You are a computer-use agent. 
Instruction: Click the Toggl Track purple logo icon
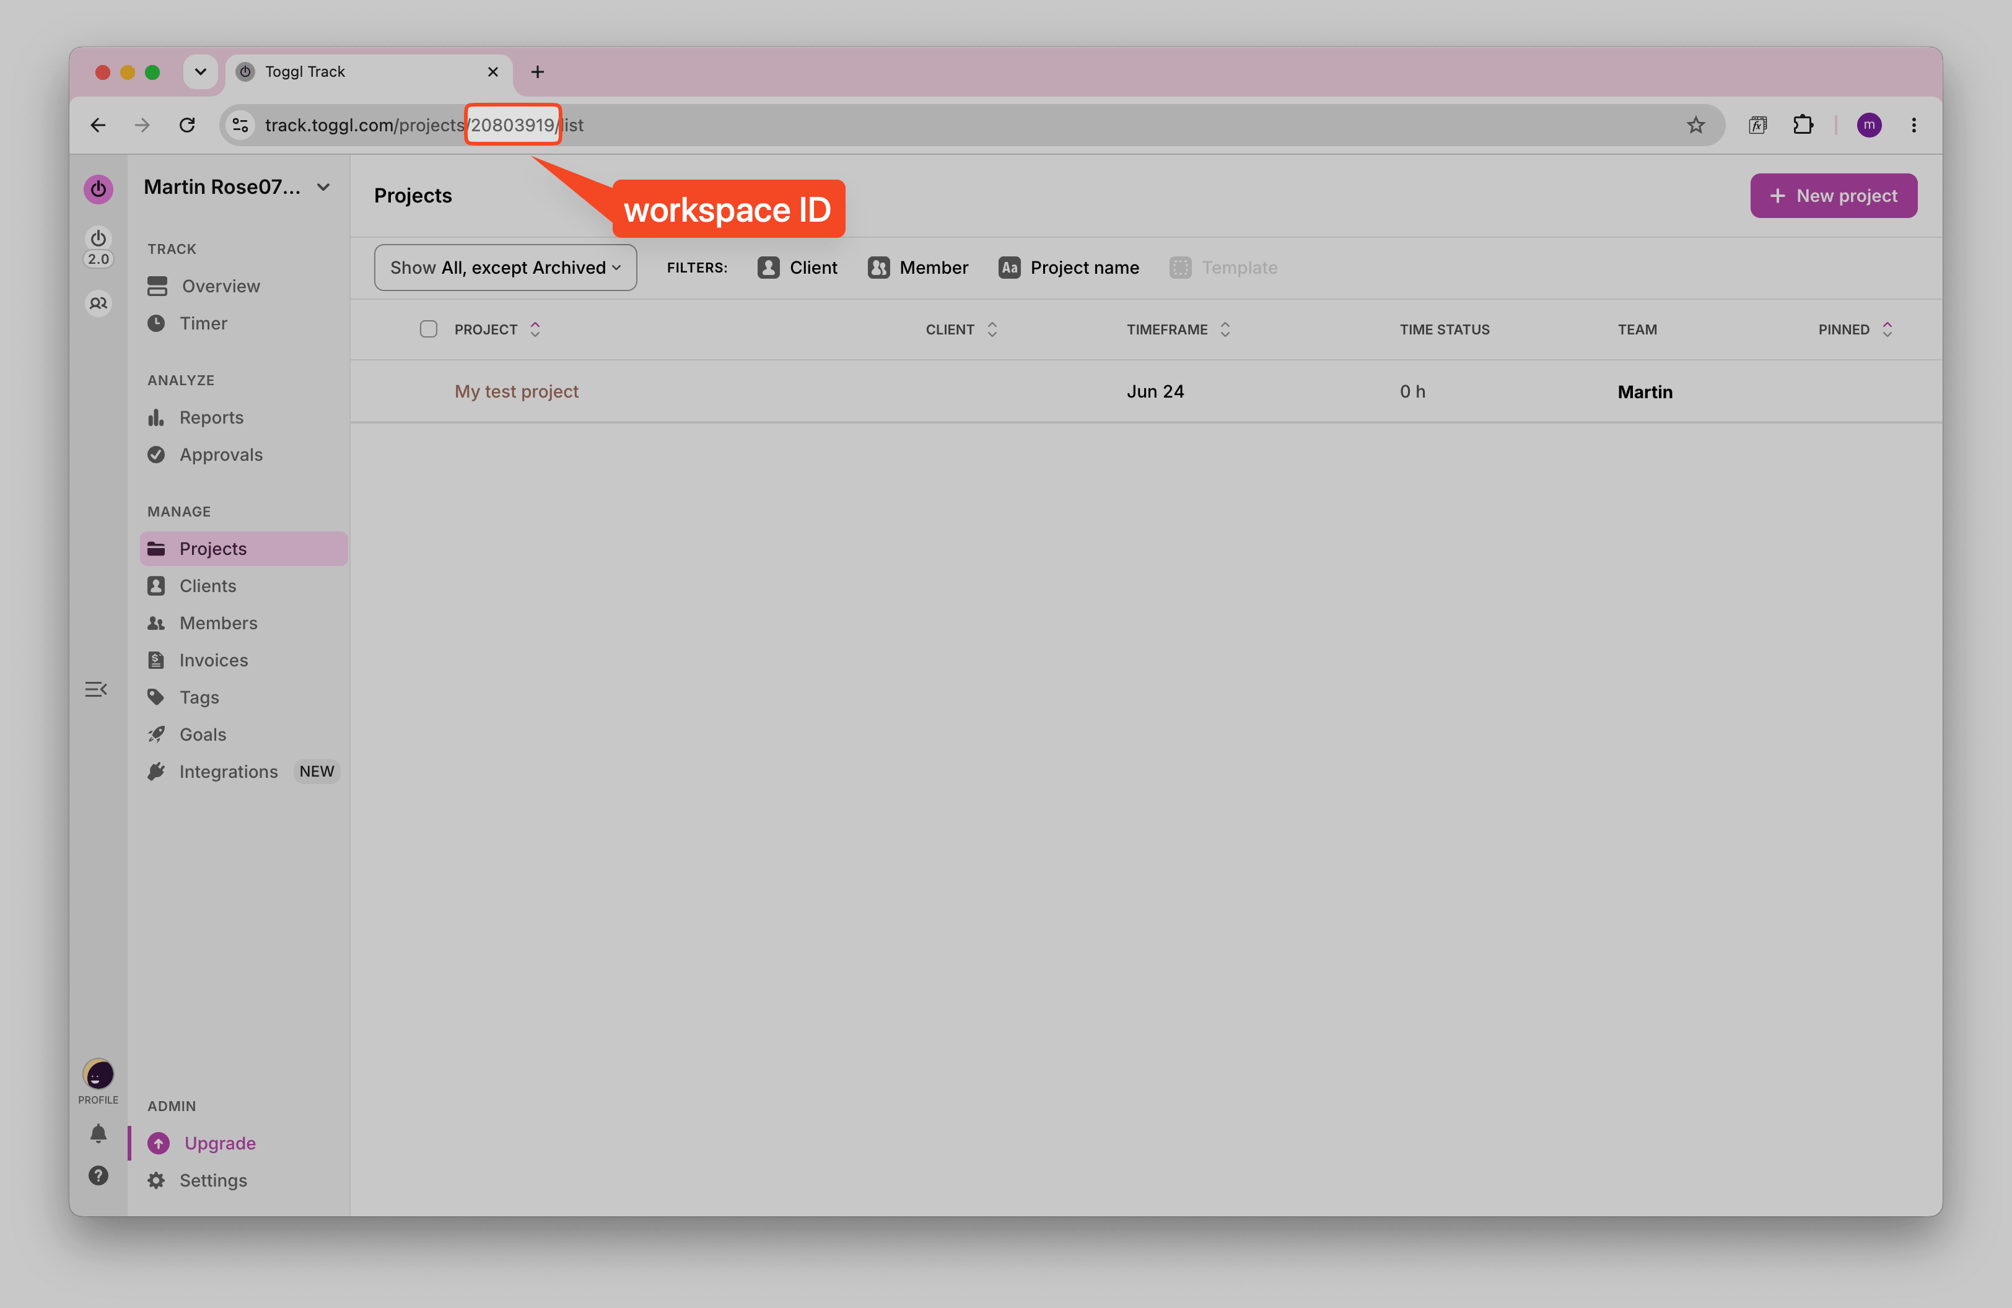tap(98, 188)
